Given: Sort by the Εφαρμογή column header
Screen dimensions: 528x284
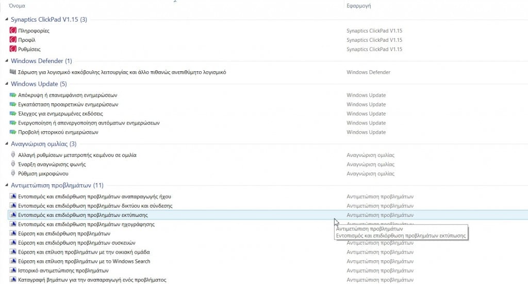Looking at the screenshot, I should click(x=359, y=6).
